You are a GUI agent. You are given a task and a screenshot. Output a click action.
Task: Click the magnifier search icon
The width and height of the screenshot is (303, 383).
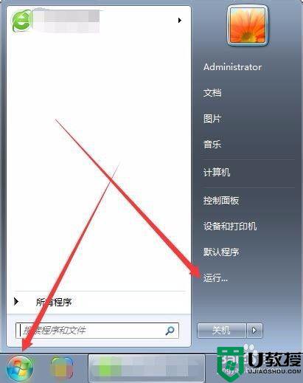point(170,331)
